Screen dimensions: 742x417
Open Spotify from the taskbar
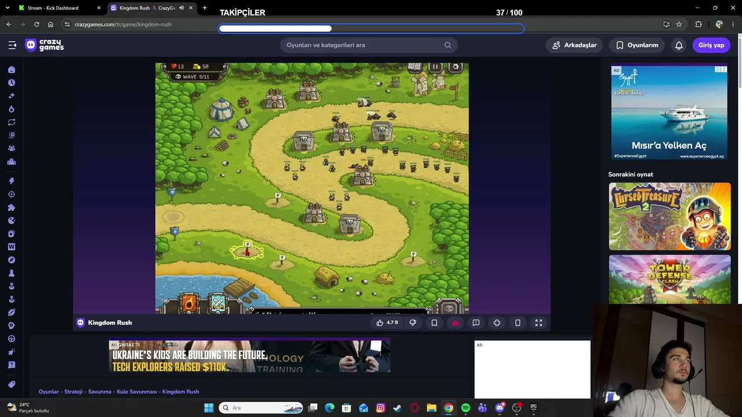click(x=465, y=408)
